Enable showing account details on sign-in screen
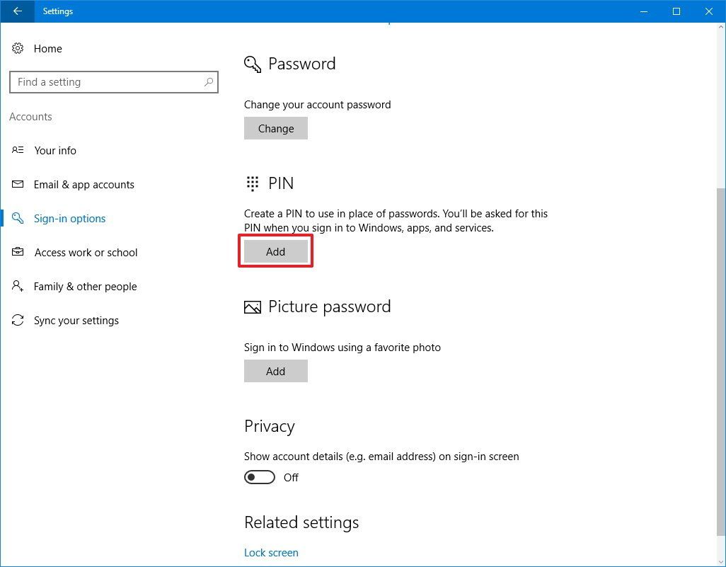Image resolution: width=726 pixels, height=567 pixels. 260,477
